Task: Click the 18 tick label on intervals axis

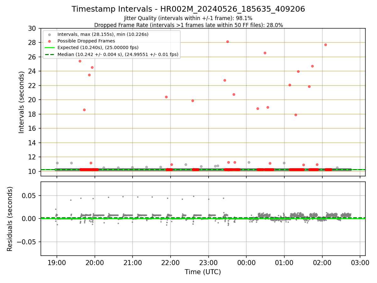Action: [x=33, y=114]
